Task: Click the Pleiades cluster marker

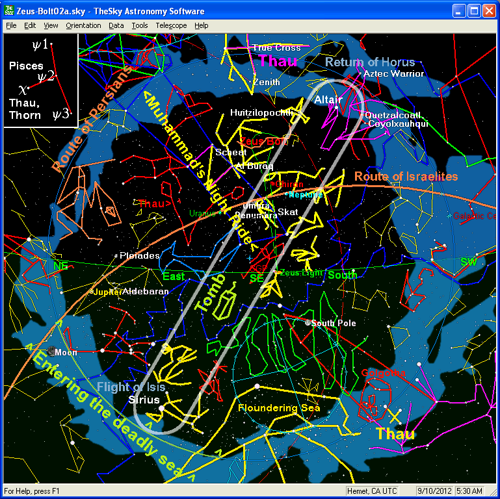Action: [x=116, y=256]
